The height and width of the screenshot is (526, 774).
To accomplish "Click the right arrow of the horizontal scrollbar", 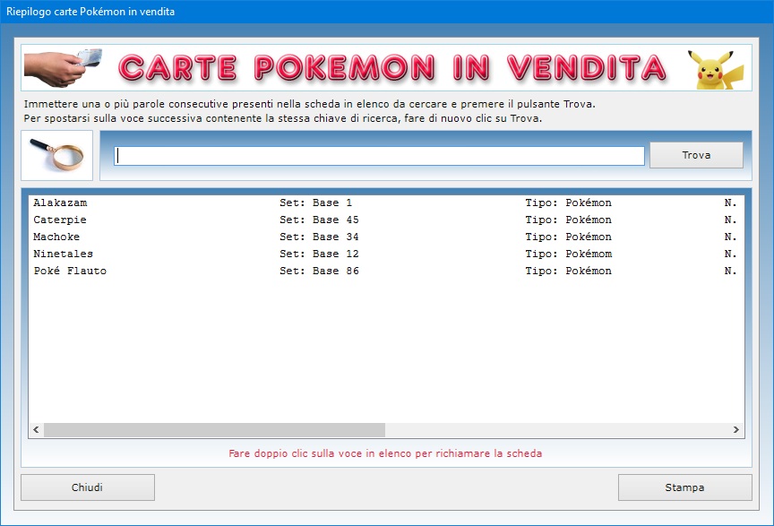I will tap(736, 430).
